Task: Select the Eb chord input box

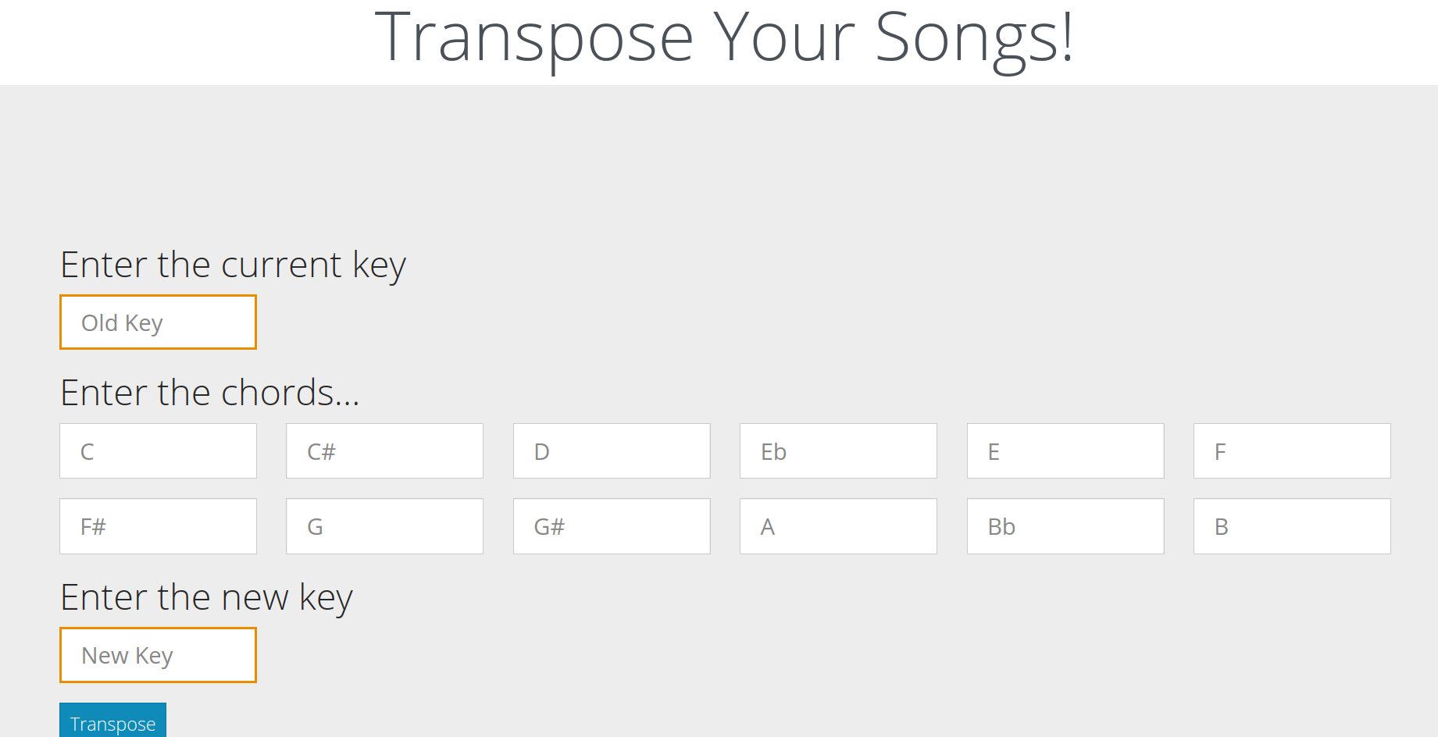Action: click(838, 451)
